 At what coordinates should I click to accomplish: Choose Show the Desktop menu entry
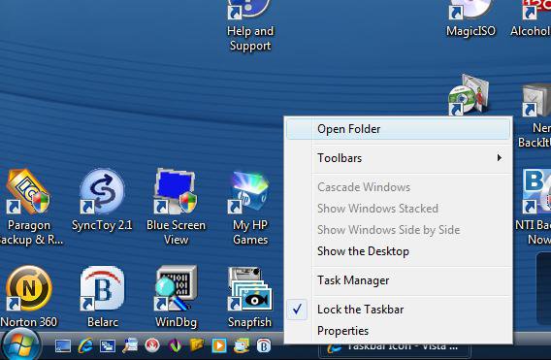(x=397, y=251)
